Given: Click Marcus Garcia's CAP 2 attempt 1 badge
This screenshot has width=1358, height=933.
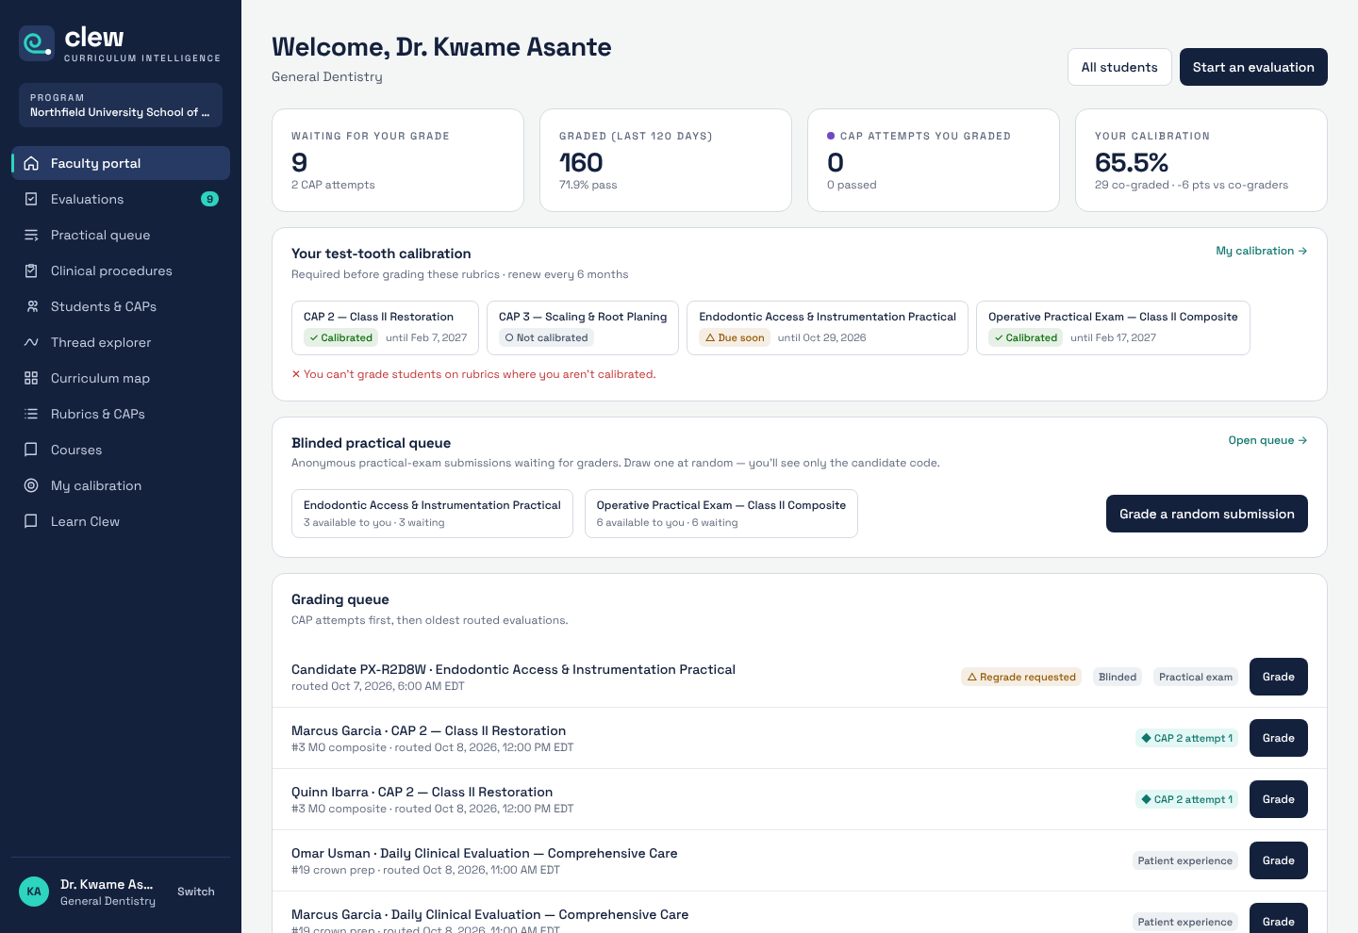Looking at the screenshot, I should (1186, 738).
